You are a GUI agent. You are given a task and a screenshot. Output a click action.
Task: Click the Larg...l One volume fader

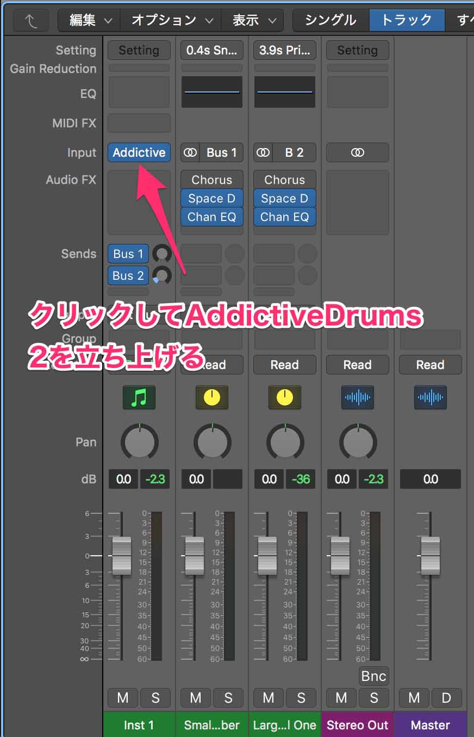267,556
